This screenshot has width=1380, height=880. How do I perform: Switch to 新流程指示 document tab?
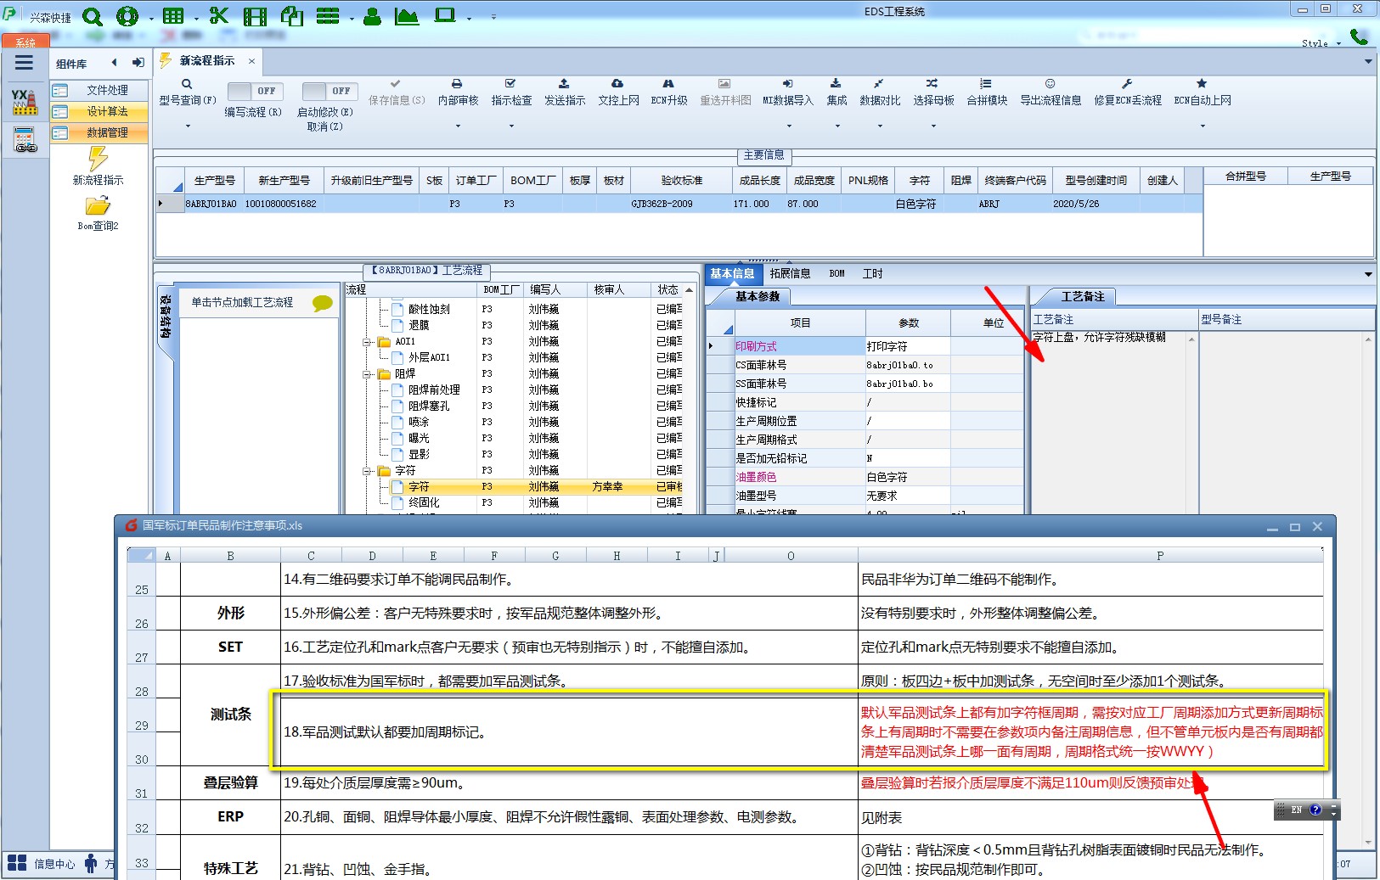207,61
